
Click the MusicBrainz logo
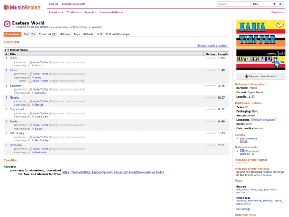tap(22, 8)
